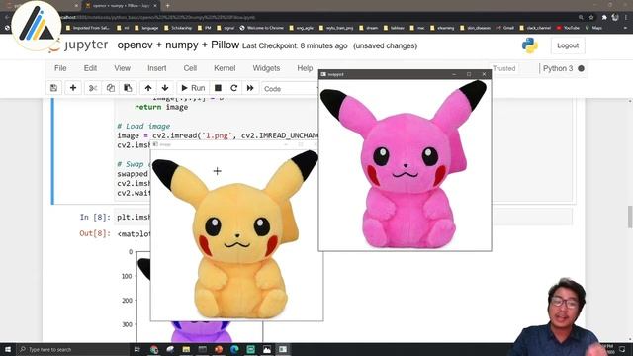Restart kernel and run all cells icon
The height and width of the screenshot is (356, 633).
tap(250, 88)
